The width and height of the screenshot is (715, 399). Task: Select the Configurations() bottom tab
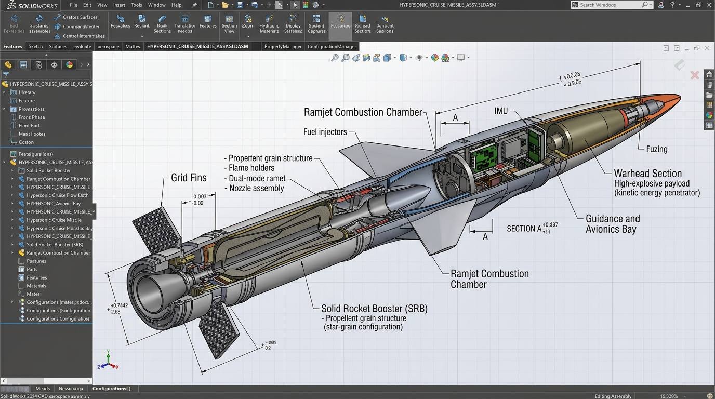click(x=112, y=389)
